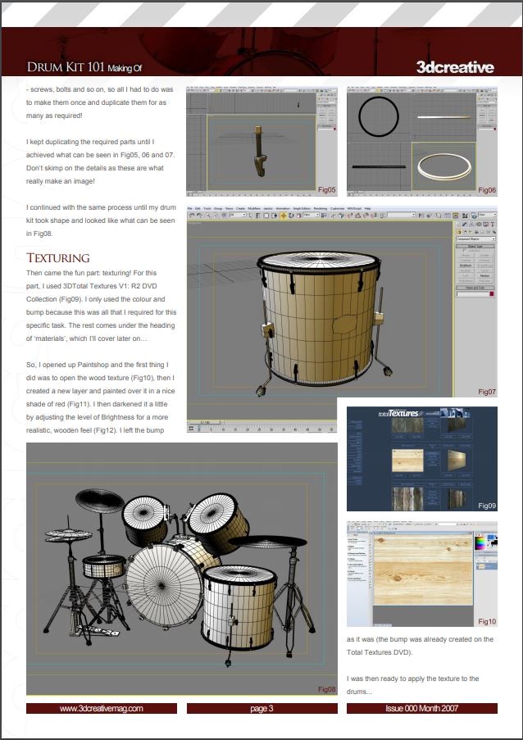
Task: Click the Mirror icon in Fig07 toolbar
Action: [421, 216]
